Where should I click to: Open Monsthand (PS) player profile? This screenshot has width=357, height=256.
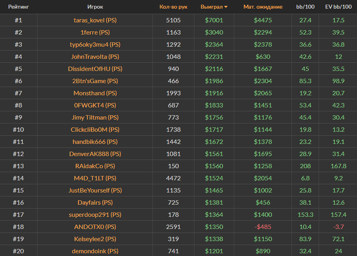[95, 93]
